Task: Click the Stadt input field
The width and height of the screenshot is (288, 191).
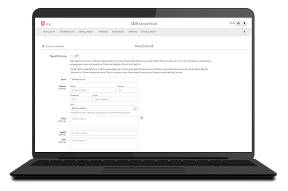Action: (x=115, y=99)
